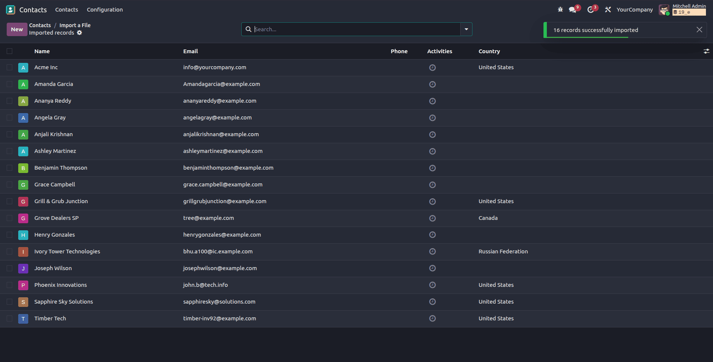
Task: Open the Contacts app icon top left
Action: [10, 9]
